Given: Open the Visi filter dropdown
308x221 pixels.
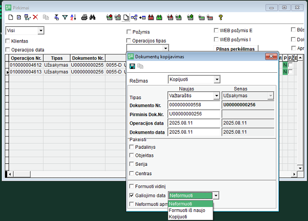Looking at the screenshot, I should pyautogui.click(x=41, y=30).
